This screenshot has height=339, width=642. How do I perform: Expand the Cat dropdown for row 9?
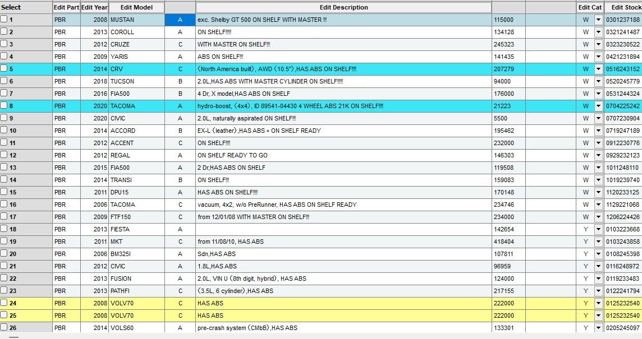click(599, 118)
